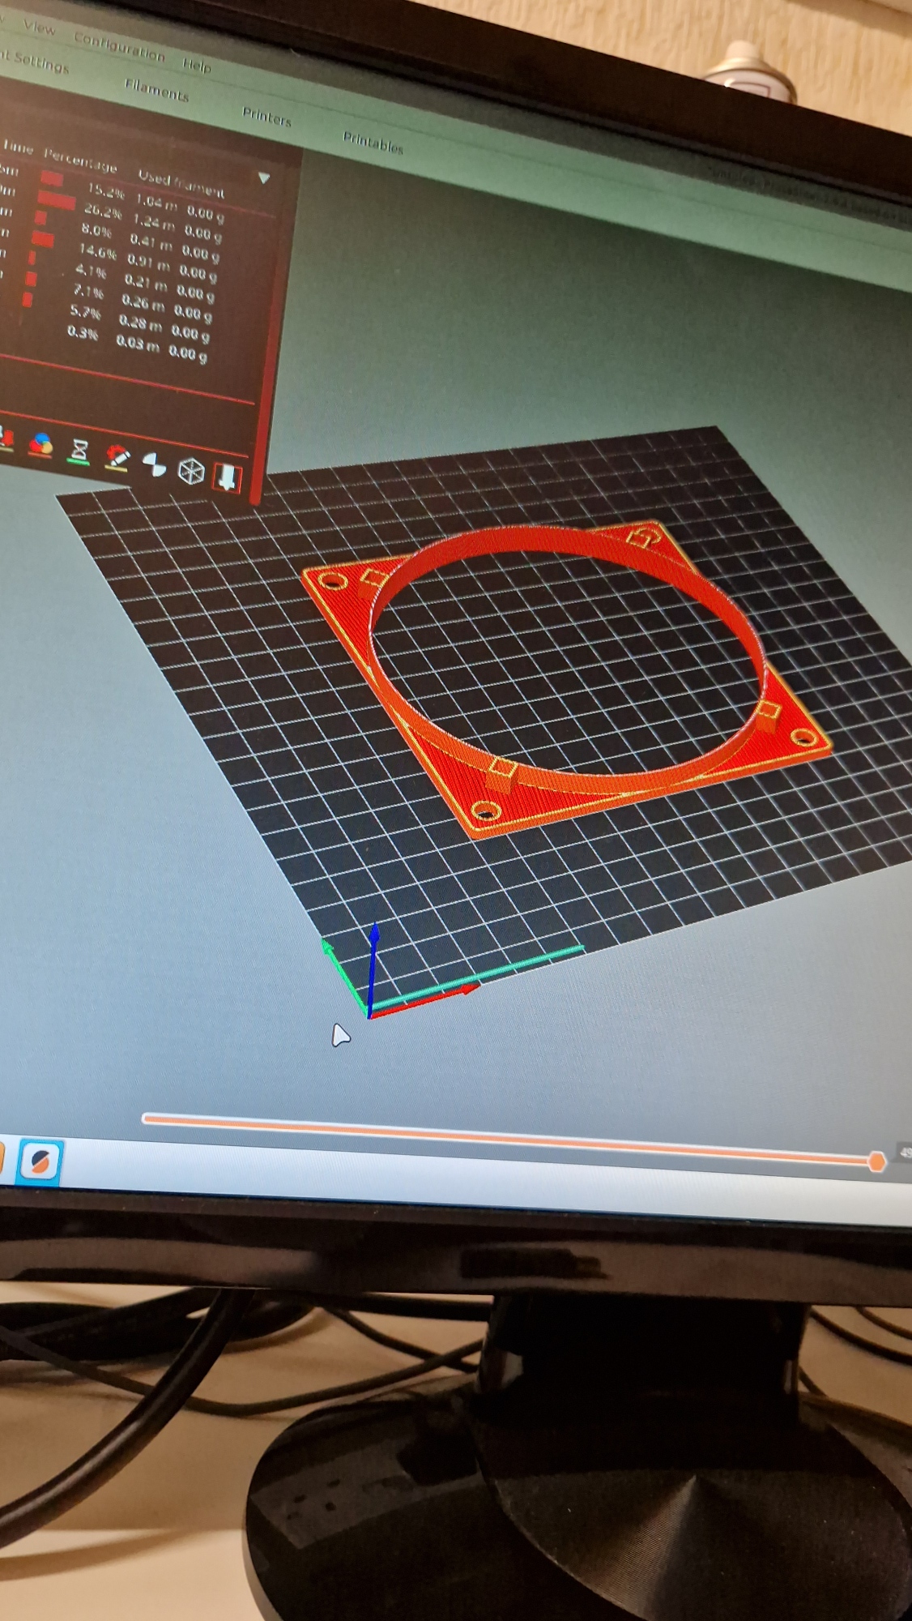Open the Printables tab

coord(373,143)
